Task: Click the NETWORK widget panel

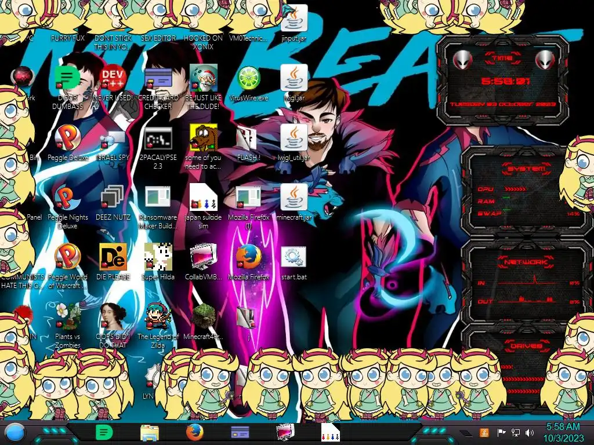Action: (527, 282)
